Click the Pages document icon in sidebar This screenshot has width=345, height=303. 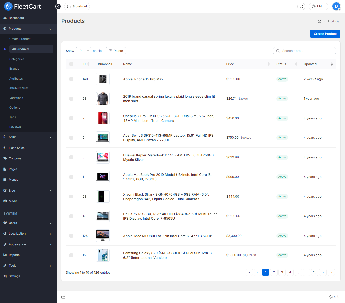coord(5,169)
